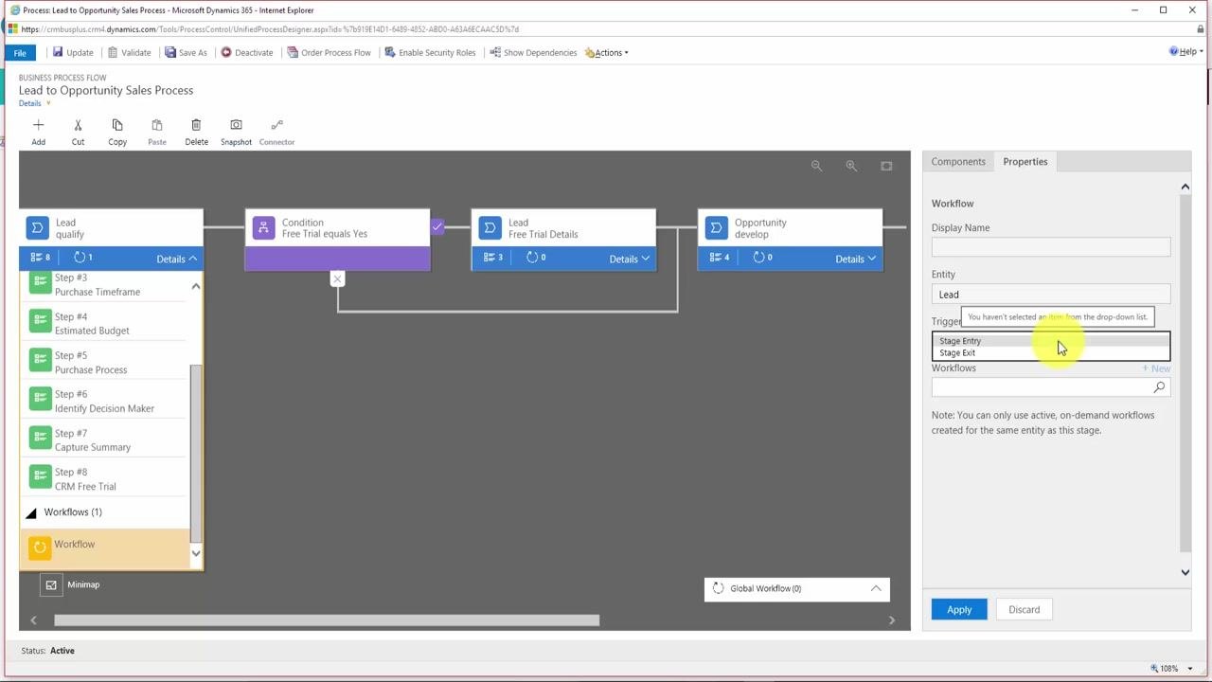Click the workflow count icon on Lead qualify

(x=80, y=258)
